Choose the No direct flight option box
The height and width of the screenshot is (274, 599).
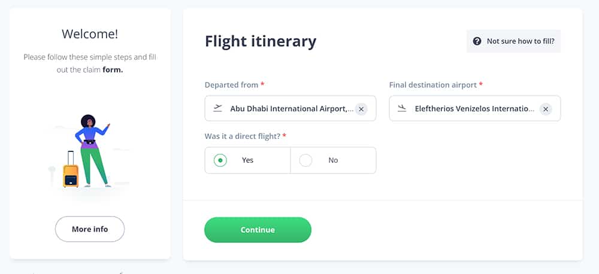pyautogui.click(x=333, y=160)
